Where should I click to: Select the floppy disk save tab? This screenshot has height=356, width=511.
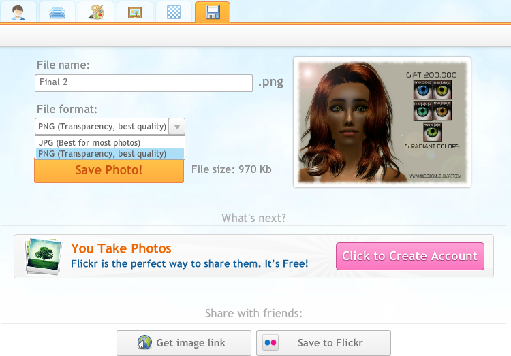[x=213, y=12]
